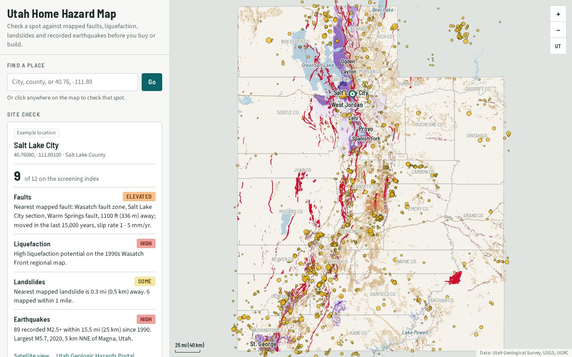Click the San Juan Co. county label

pyautogui.click(x=441, y=300)
